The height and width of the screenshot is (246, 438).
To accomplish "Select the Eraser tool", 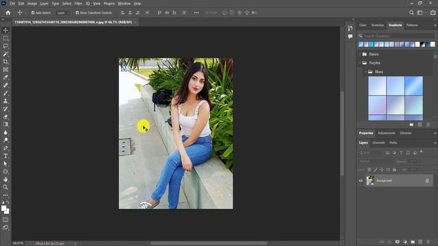I will coord(5,117).
